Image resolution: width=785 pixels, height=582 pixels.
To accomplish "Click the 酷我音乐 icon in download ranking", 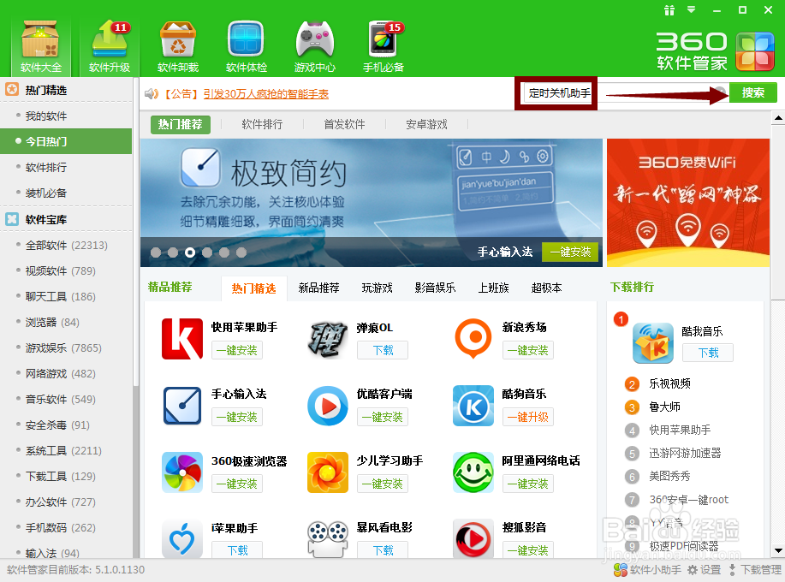I will pos(653,343).
